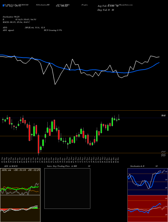168x222 pixels.
Task: Click the 27.67 price axis label
Action: click(x=163, y=152)
